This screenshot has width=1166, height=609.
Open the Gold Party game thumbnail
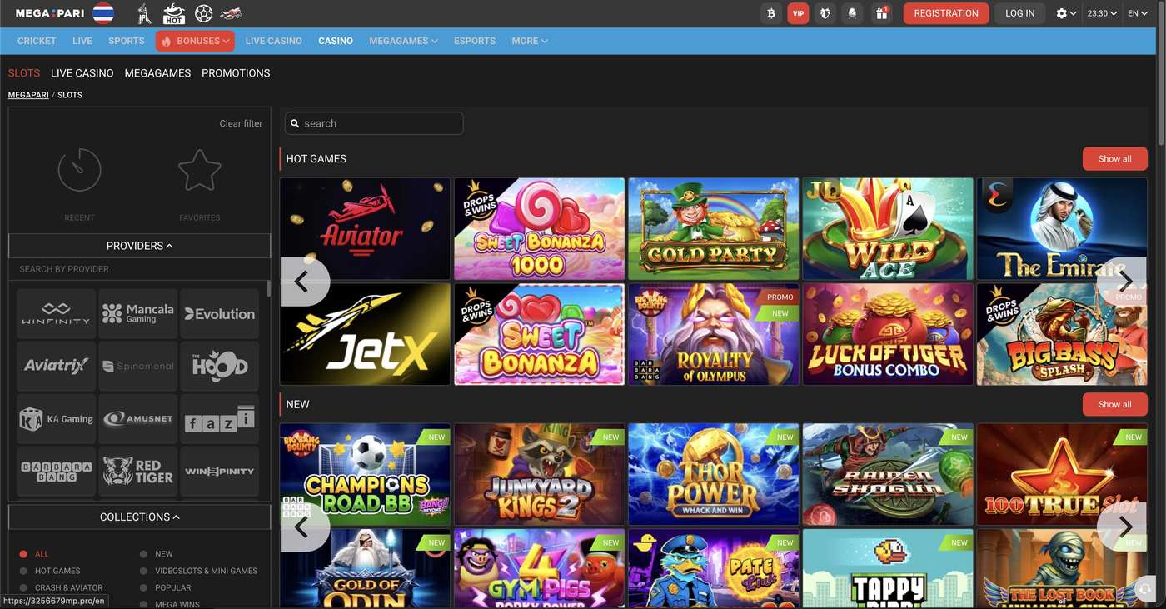pos(713,228)
